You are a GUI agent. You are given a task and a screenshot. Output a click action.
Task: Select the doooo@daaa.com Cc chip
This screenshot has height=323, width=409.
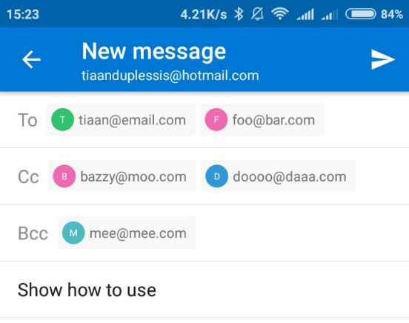[278, 176]
